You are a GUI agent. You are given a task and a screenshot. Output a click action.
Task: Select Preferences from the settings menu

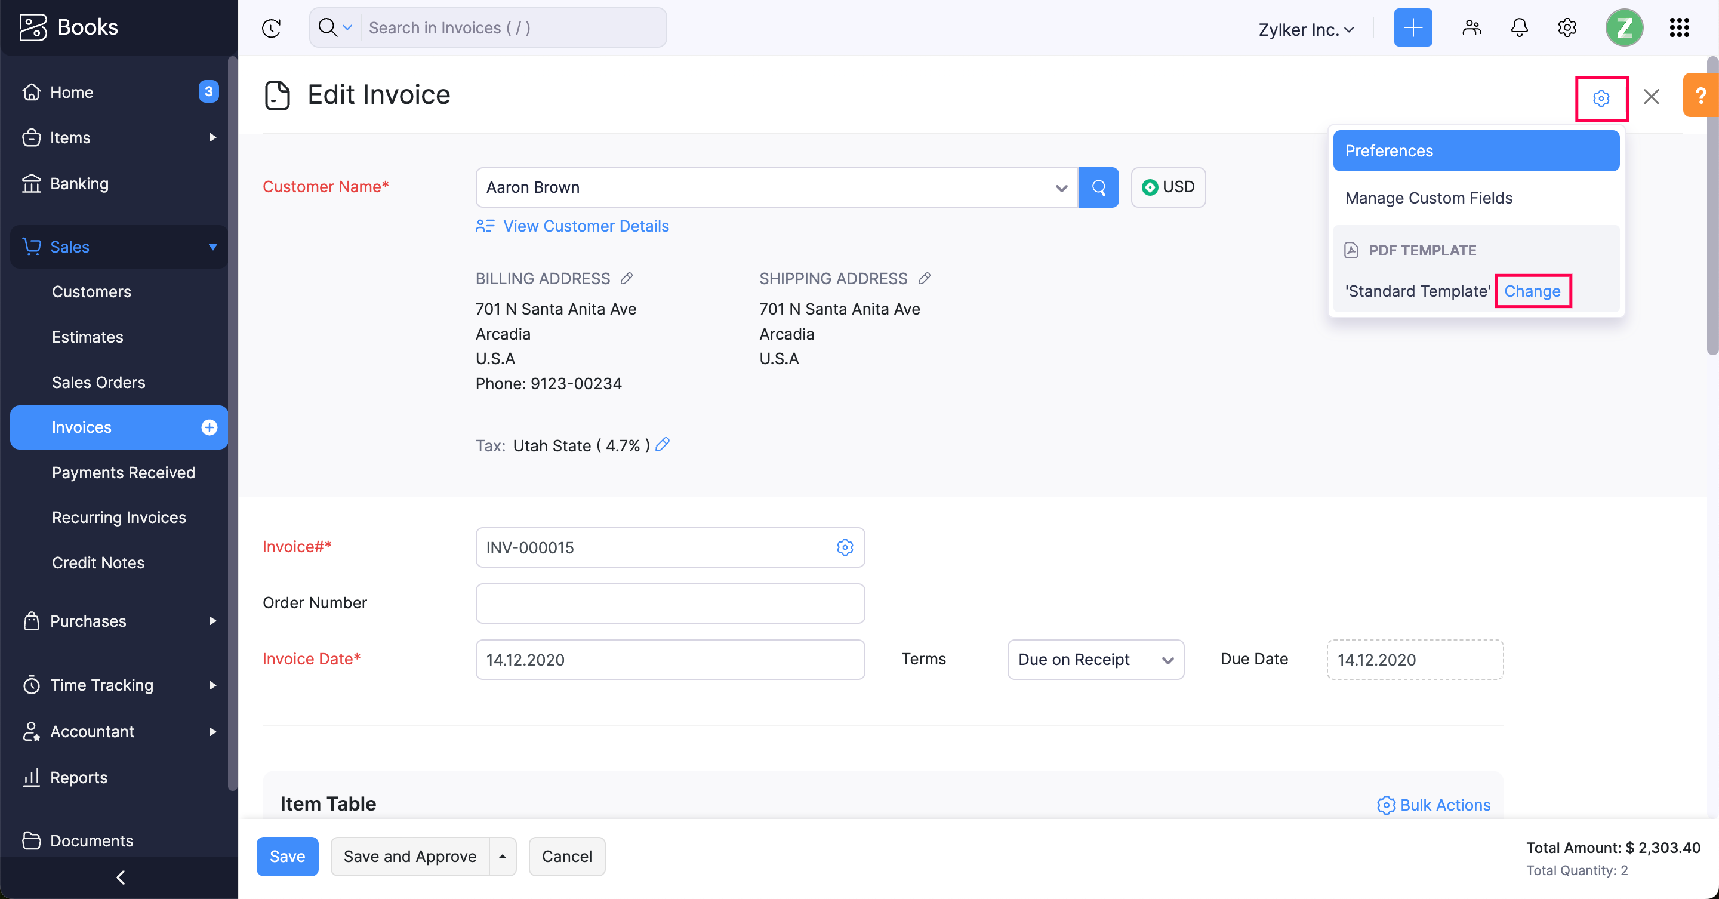[1475, 150]
